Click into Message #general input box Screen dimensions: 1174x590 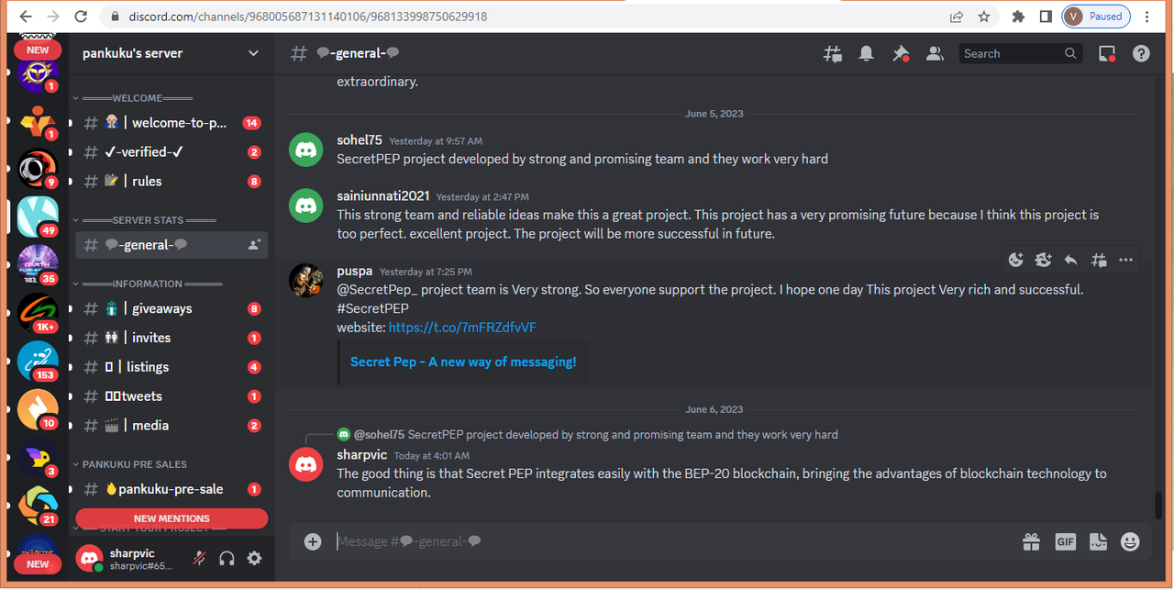point(674,541)
